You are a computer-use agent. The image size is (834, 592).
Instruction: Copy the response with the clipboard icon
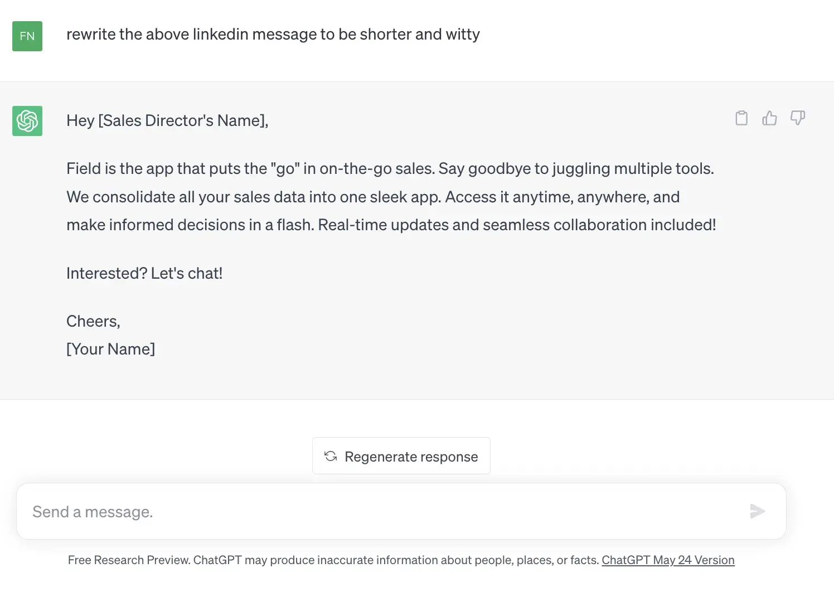point(741,118)
